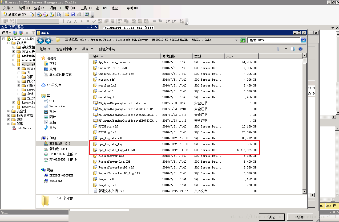Open the 社区(C) menu

tap(117, 8)
